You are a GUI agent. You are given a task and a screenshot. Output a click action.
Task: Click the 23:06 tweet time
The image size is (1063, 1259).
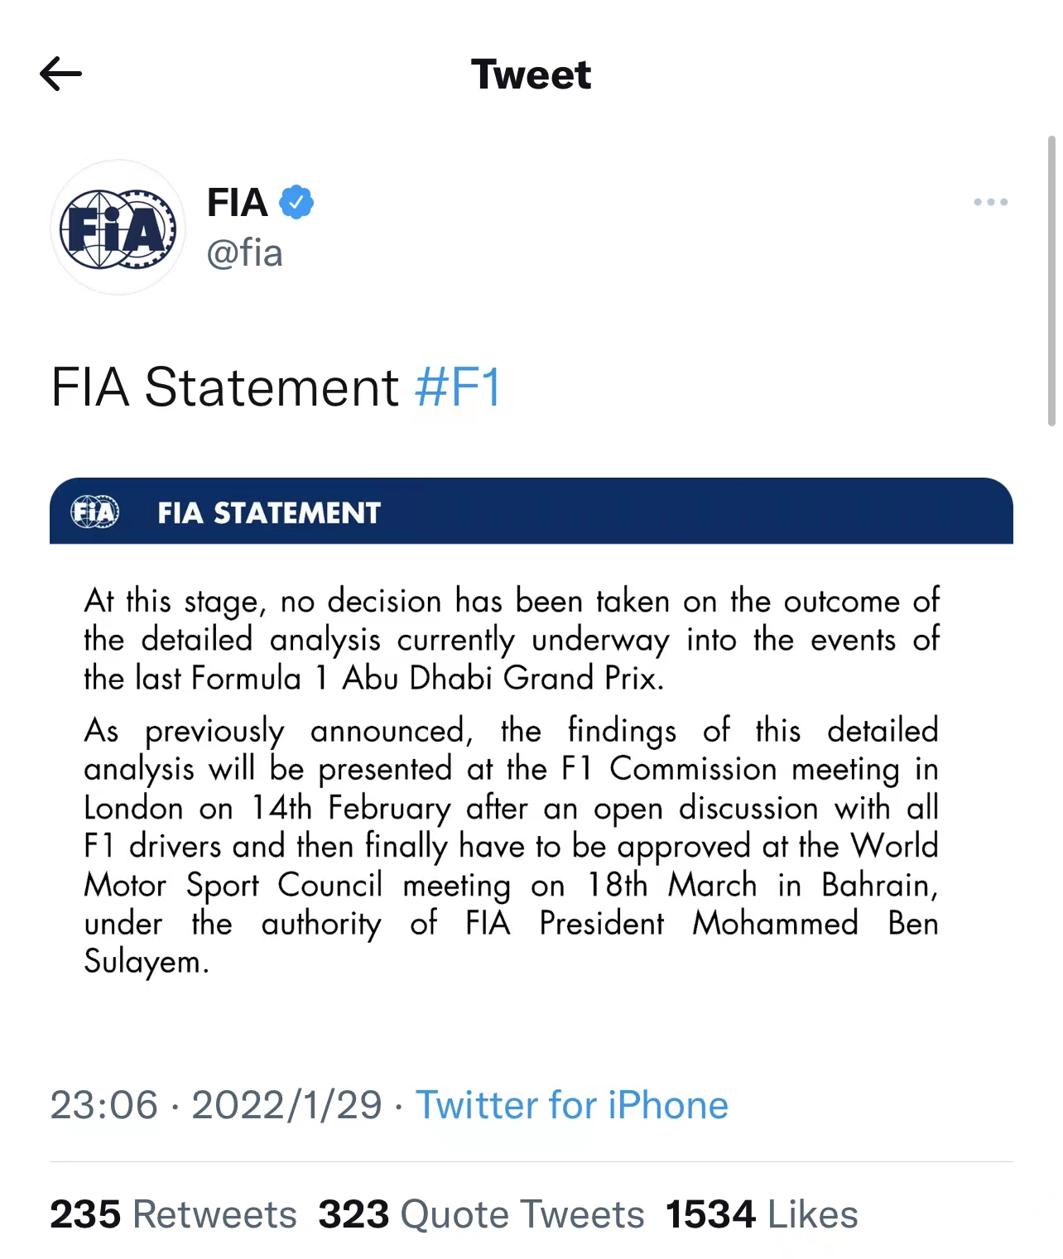(103, 1105)
